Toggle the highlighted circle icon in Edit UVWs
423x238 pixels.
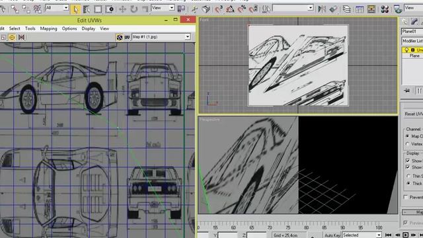(12, 38)
